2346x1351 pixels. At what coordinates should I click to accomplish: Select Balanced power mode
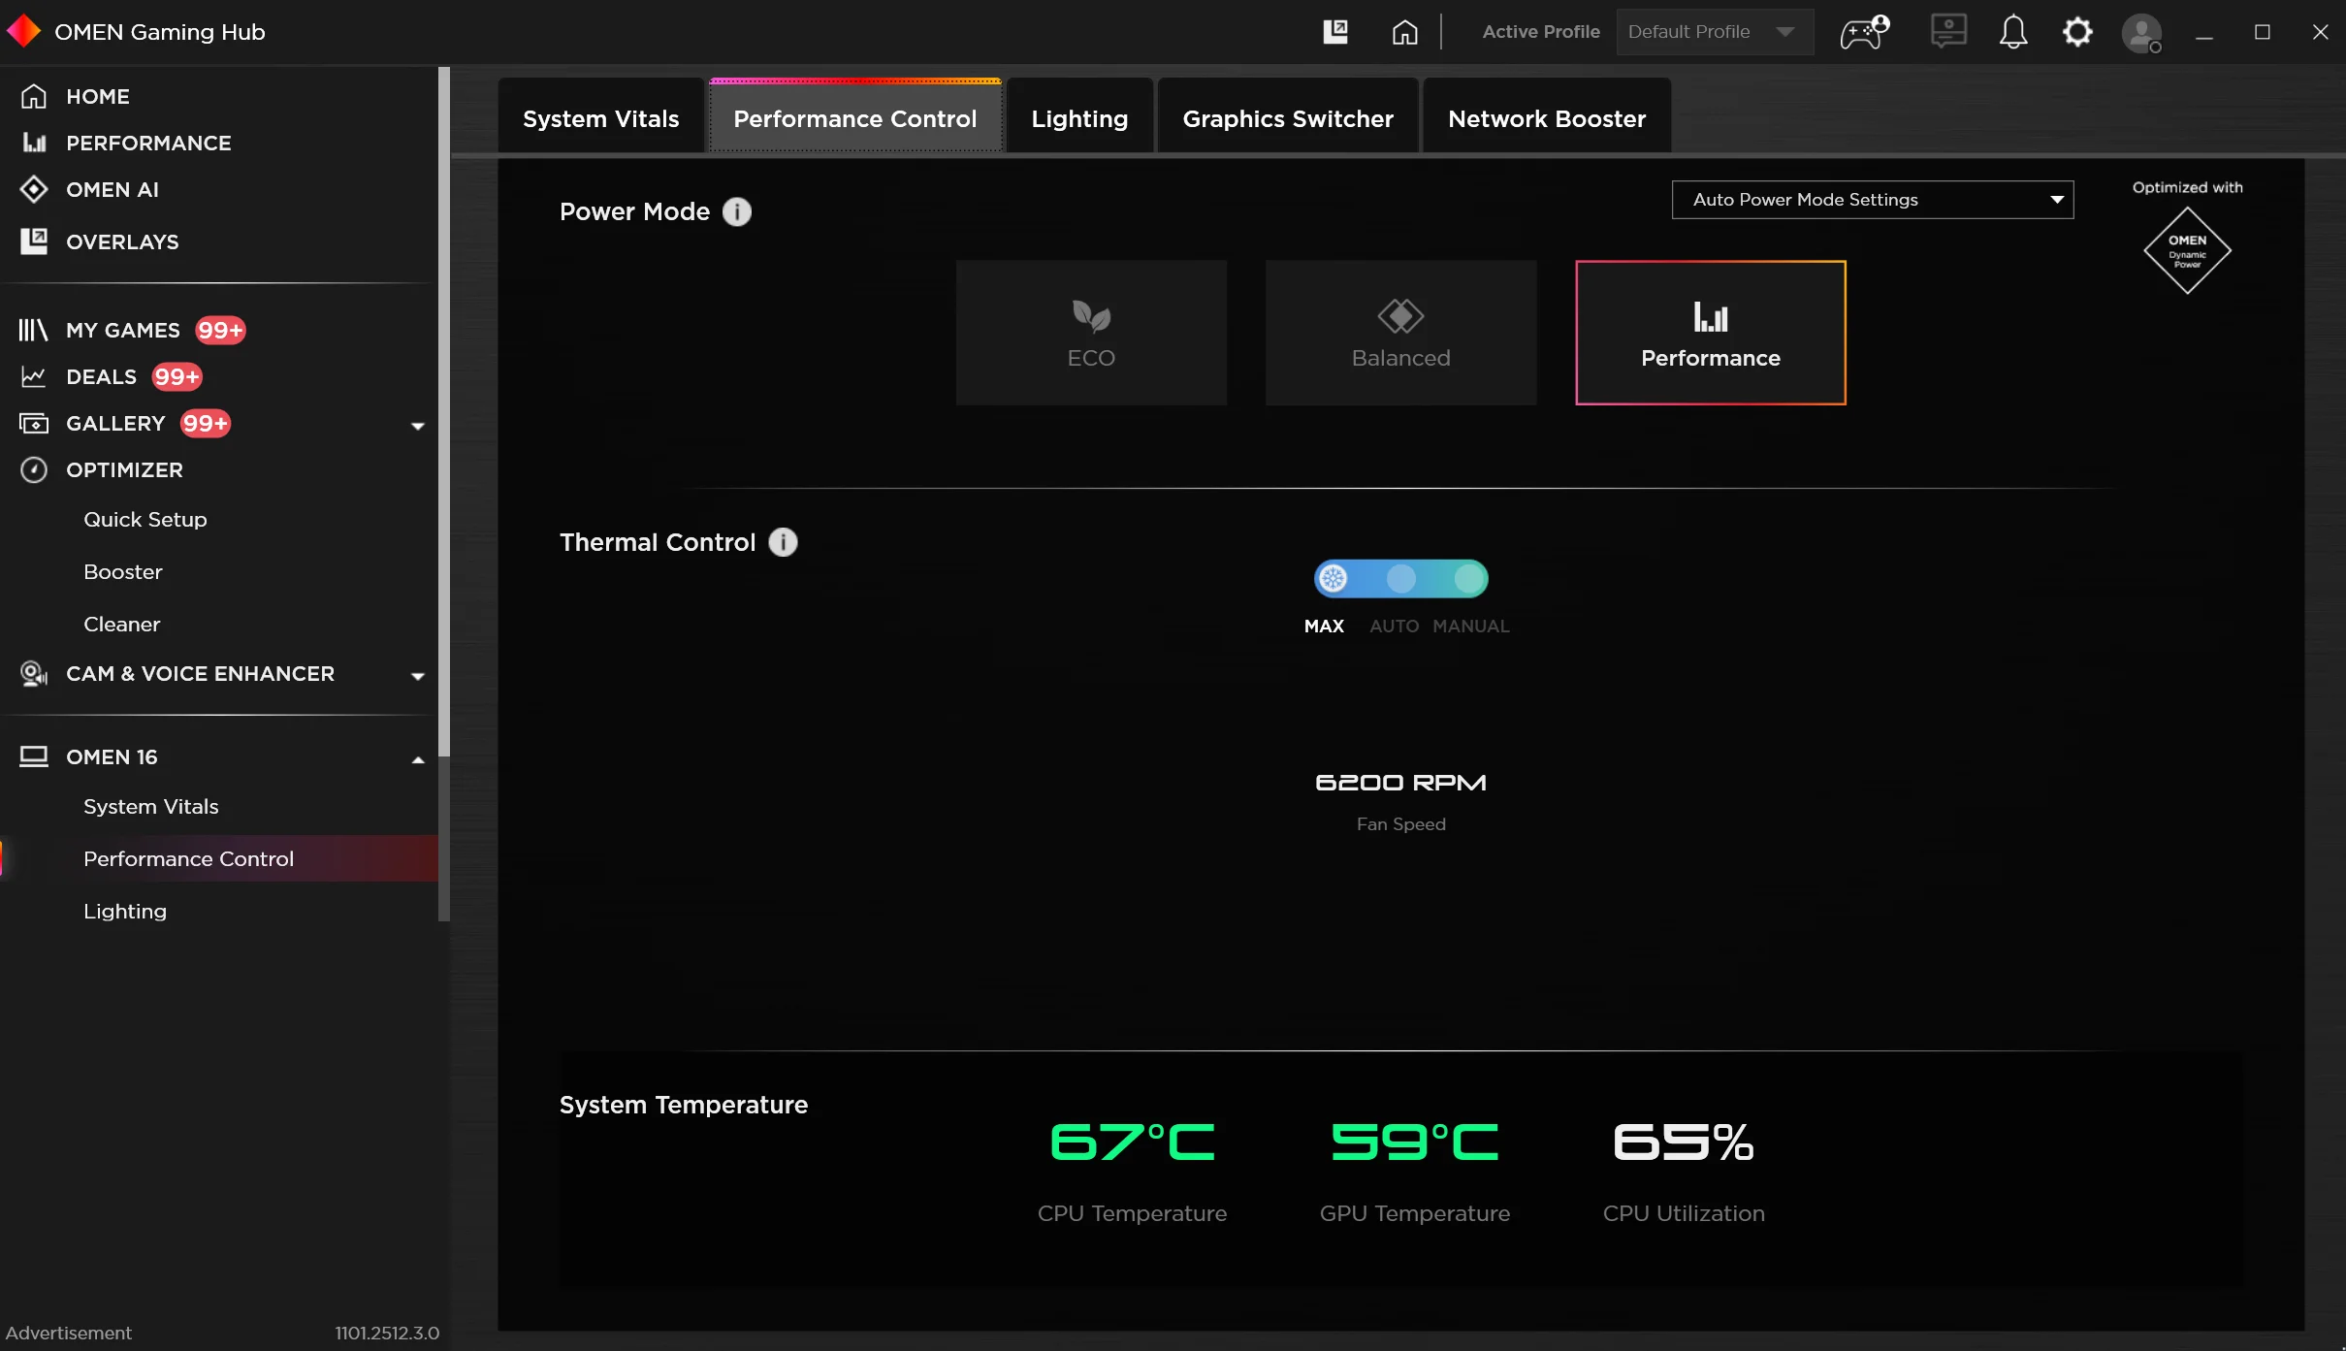(1400, 333)
